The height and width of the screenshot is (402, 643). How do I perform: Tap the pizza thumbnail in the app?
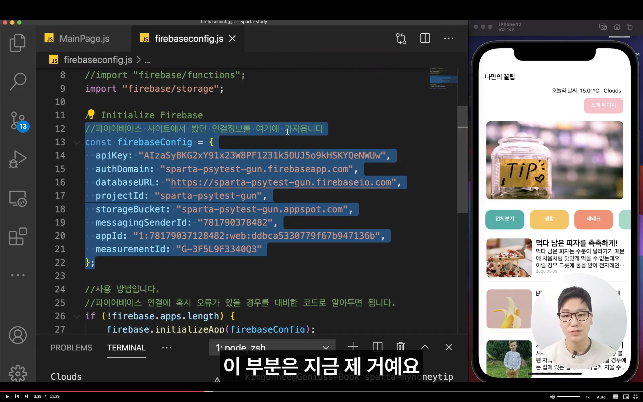[x=509, y=258]
